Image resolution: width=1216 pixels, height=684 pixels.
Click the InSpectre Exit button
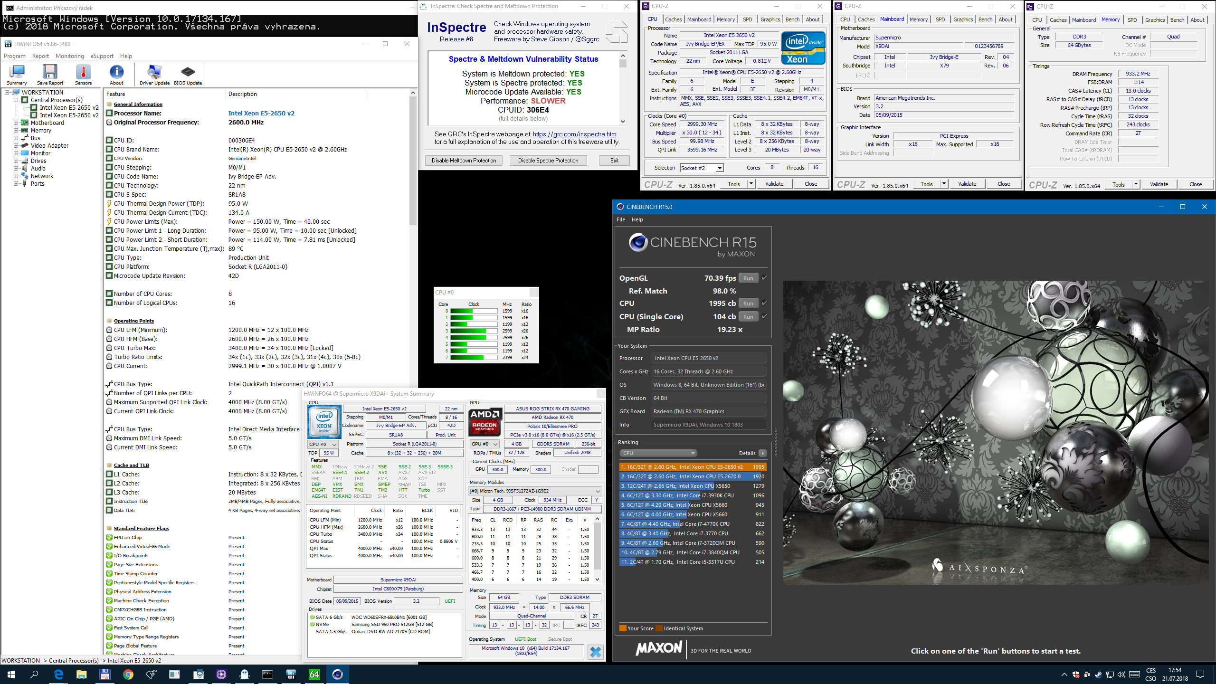pyautogui.click(x=614, y=161)
